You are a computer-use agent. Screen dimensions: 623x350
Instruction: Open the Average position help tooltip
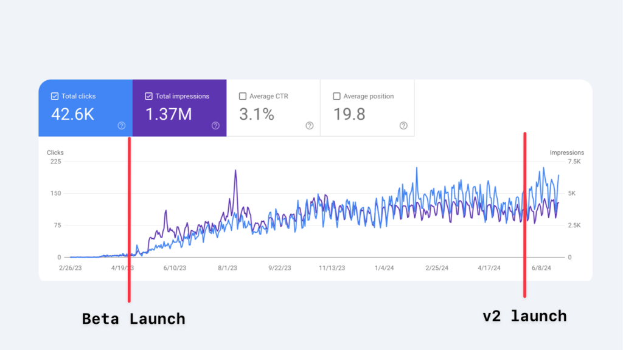tap(403, 126)
